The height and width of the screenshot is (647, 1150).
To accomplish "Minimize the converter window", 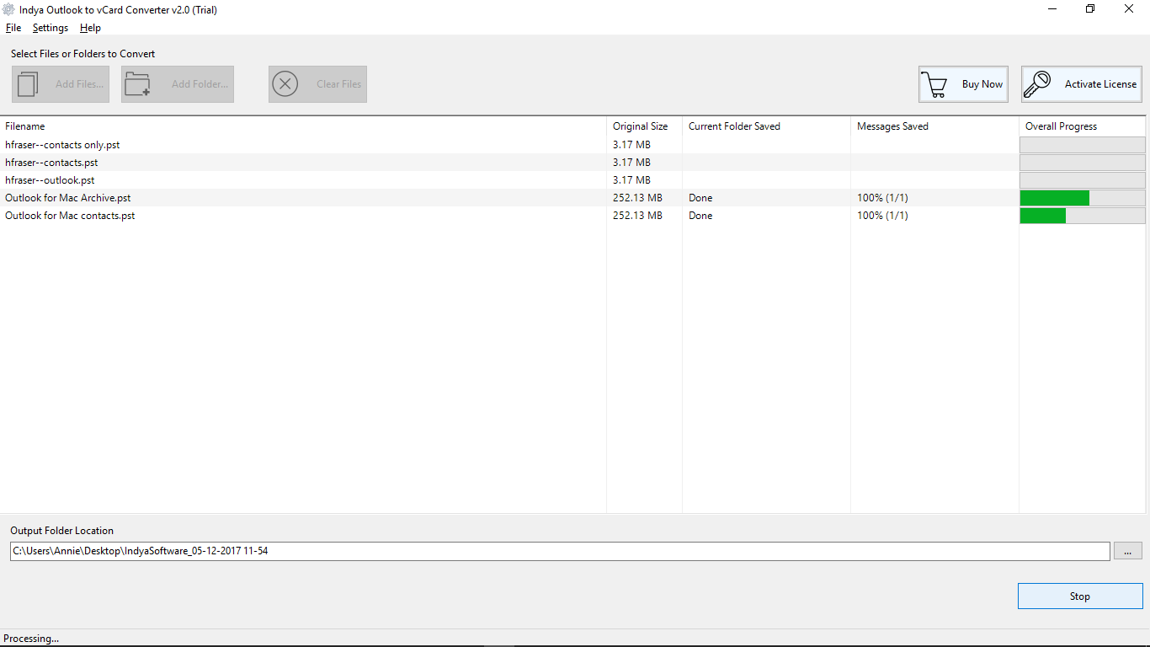I will tap(1052, 9).
